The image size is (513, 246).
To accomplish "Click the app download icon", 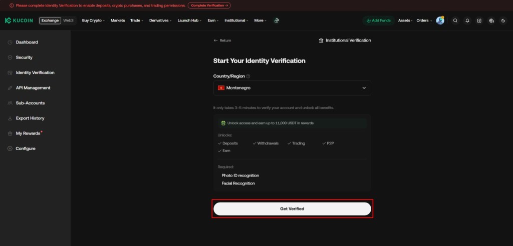I will tap(479, 20).
